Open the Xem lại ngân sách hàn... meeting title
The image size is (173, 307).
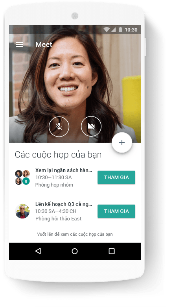pos(64,170)
